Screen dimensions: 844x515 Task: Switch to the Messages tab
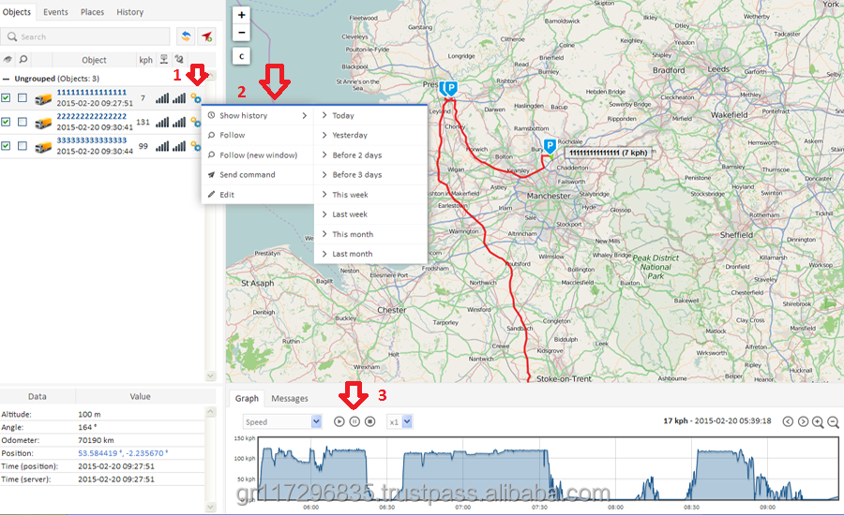[x=289, y=398]
